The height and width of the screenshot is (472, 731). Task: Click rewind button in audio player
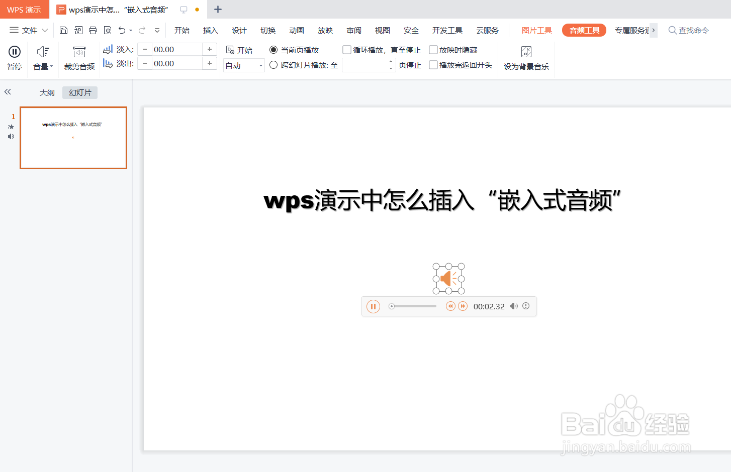click(x=450, y=306)
